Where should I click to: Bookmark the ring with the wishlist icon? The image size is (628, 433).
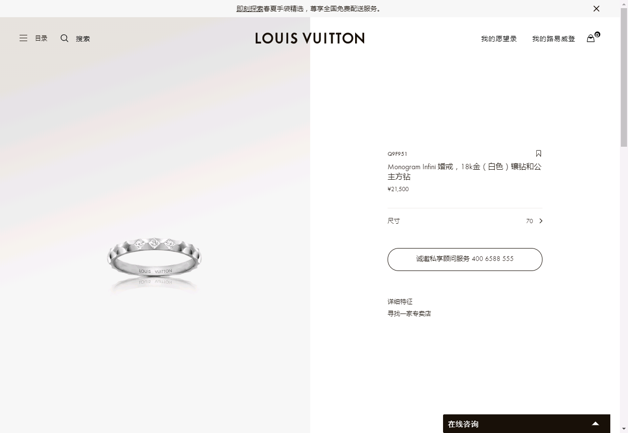(x=539, y=153)
